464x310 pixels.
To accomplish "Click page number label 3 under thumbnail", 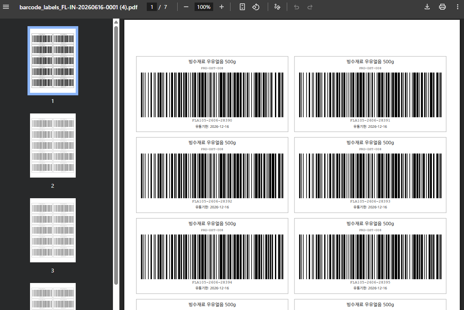I will point(53,270).
